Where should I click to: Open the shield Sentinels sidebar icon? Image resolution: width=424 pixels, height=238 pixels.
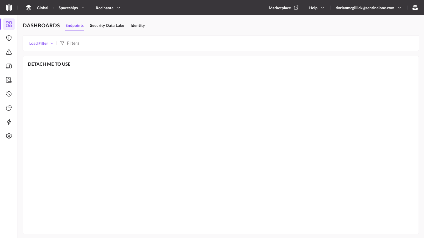point(9,38)
